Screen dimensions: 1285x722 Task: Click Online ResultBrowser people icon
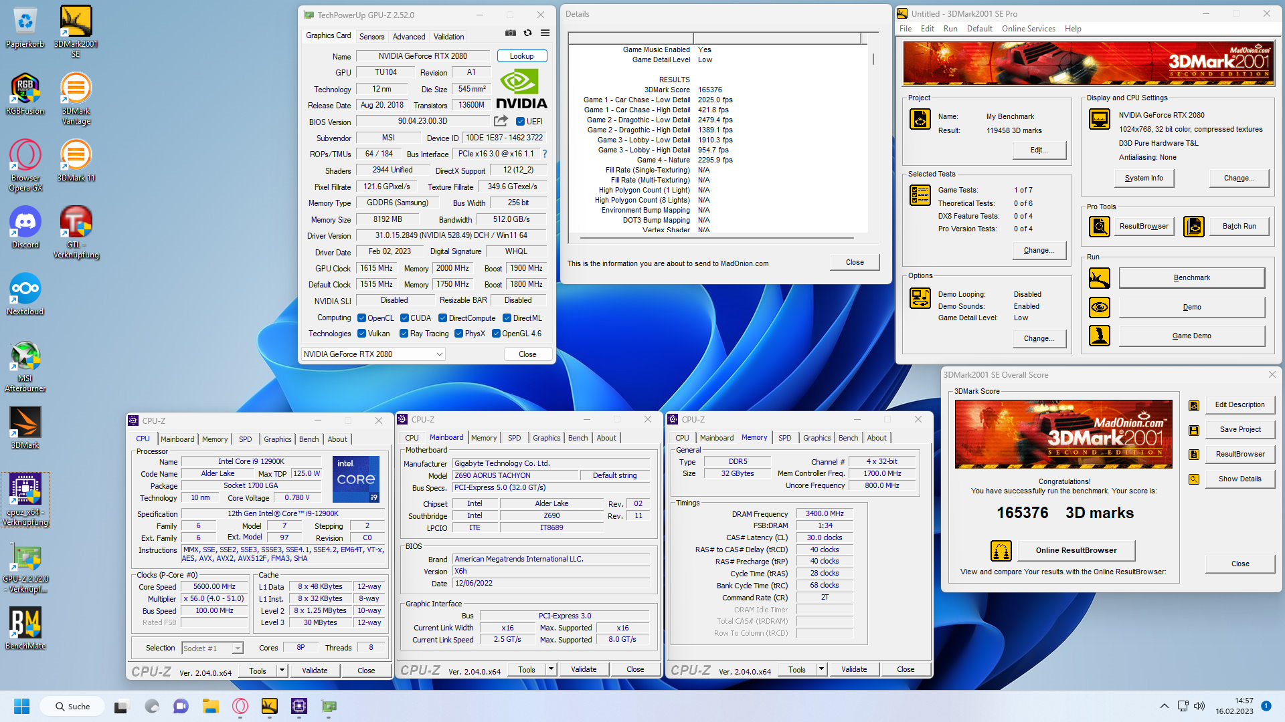click(x=1001, y=551)
